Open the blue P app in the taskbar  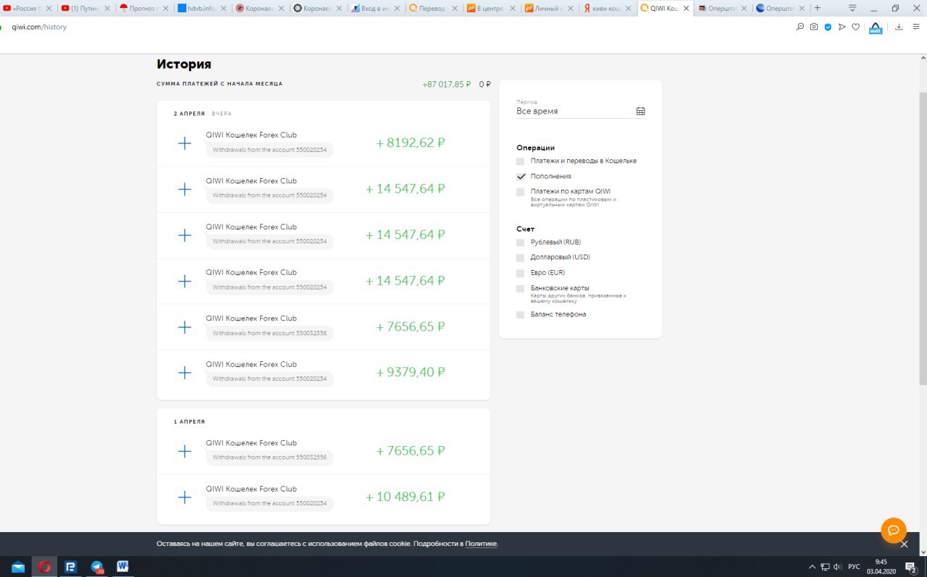click(x=70, y=567)
